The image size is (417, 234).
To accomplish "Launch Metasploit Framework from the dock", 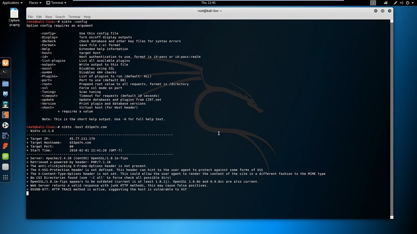I will pos(5,94).
